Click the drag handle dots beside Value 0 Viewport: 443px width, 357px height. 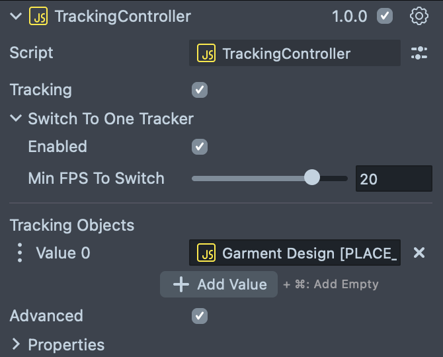[20, 253]
